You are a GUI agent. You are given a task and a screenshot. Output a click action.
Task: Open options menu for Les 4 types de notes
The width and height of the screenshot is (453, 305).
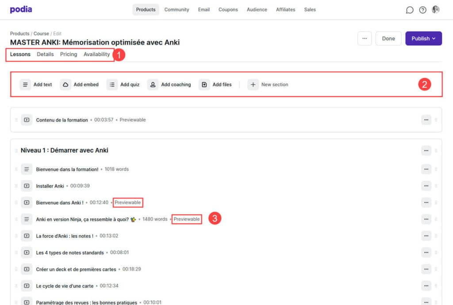click(426, 252)
